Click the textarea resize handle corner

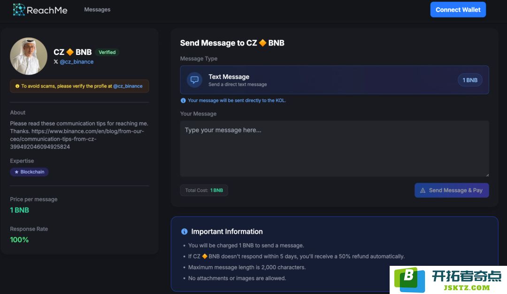pos(487,175)
